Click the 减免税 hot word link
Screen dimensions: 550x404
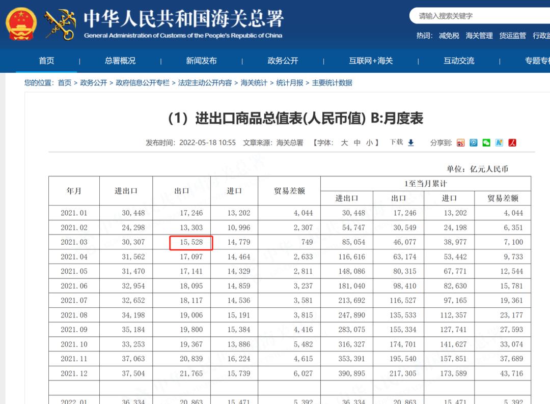[x=450, y=36]
